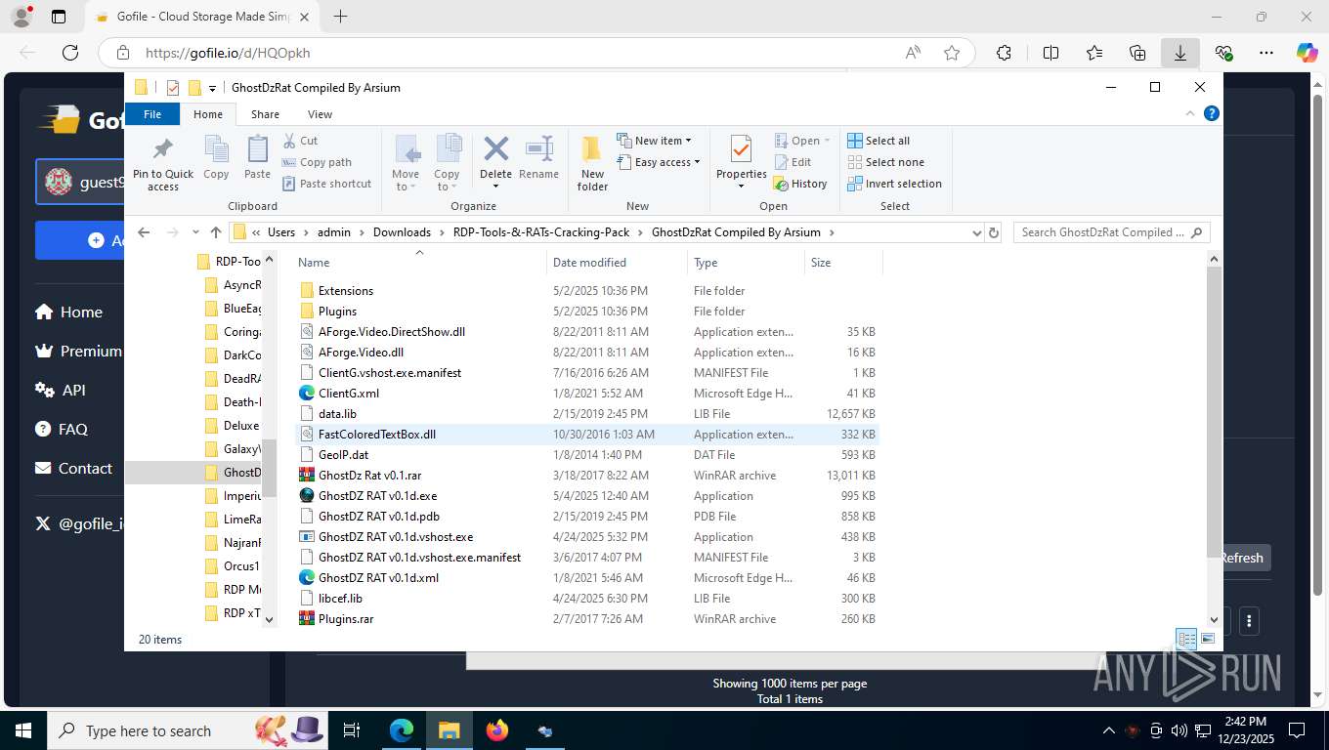Open Edge downloads toolbar icon
Screen dimensions: 1329x750
tap(1180, 53)
